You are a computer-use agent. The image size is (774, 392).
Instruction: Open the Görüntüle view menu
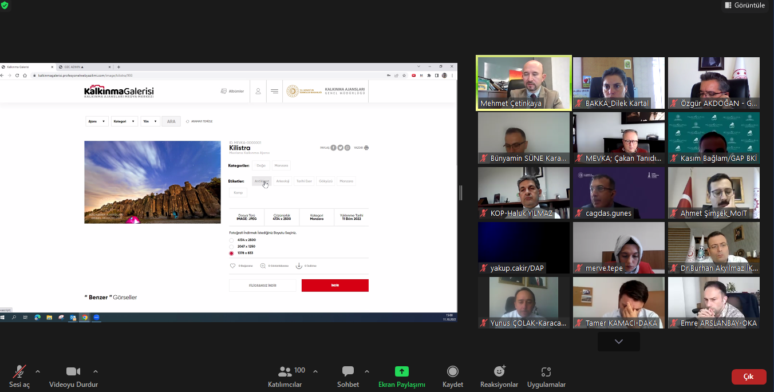pos(744,5)
